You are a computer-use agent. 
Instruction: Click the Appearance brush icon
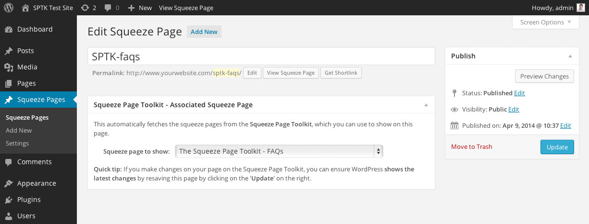click(x=9, y=183)
